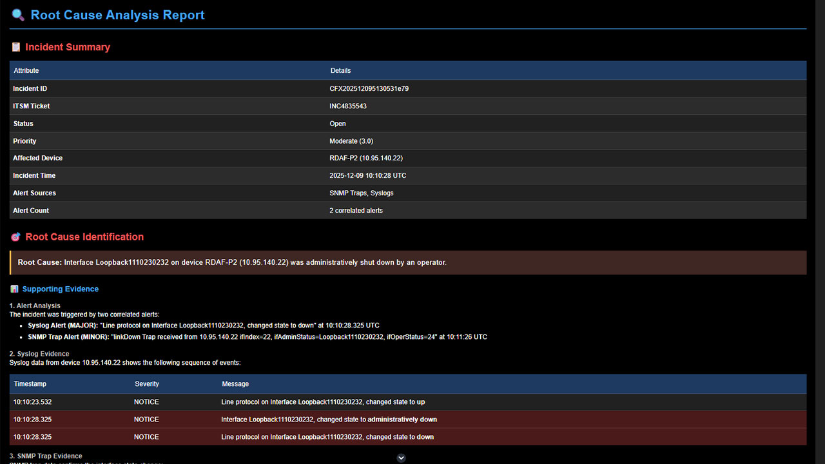
Task: Select the Incident ID value CFX202512095130531e79
Action: (x=369, y=89)
